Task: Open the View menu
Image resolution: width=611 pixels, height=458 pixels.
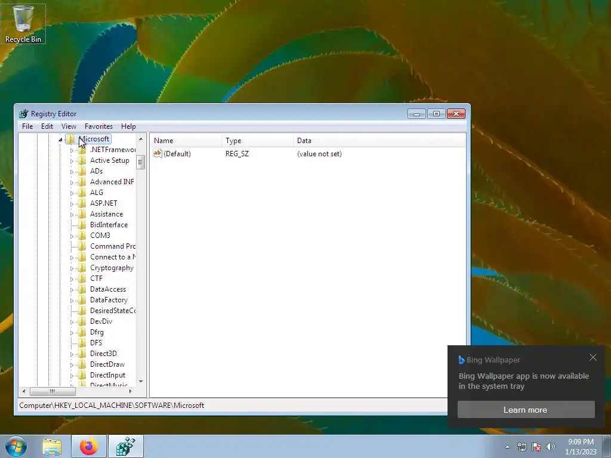Action: pos(69,126)
